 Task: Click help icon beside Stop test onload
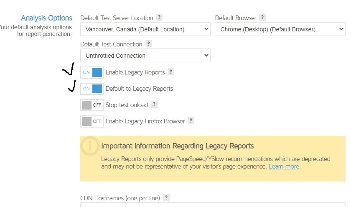click(x=154, y=105)
